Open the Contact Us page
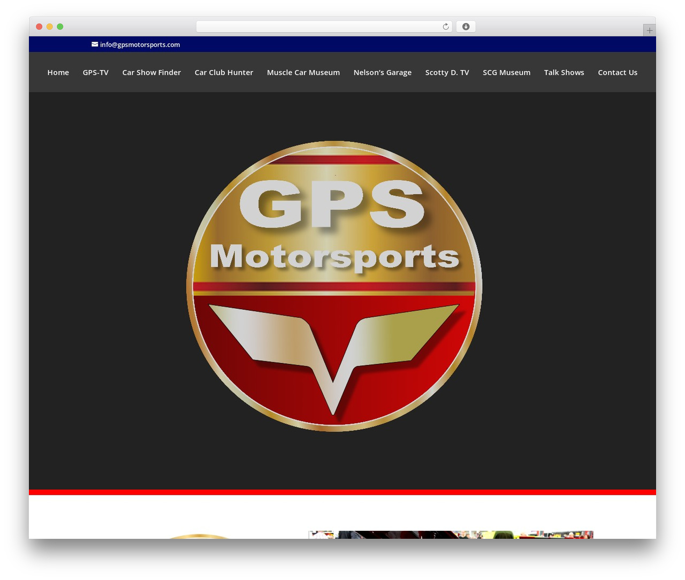This screenshot has height=580, width=685. click(618, 72)
